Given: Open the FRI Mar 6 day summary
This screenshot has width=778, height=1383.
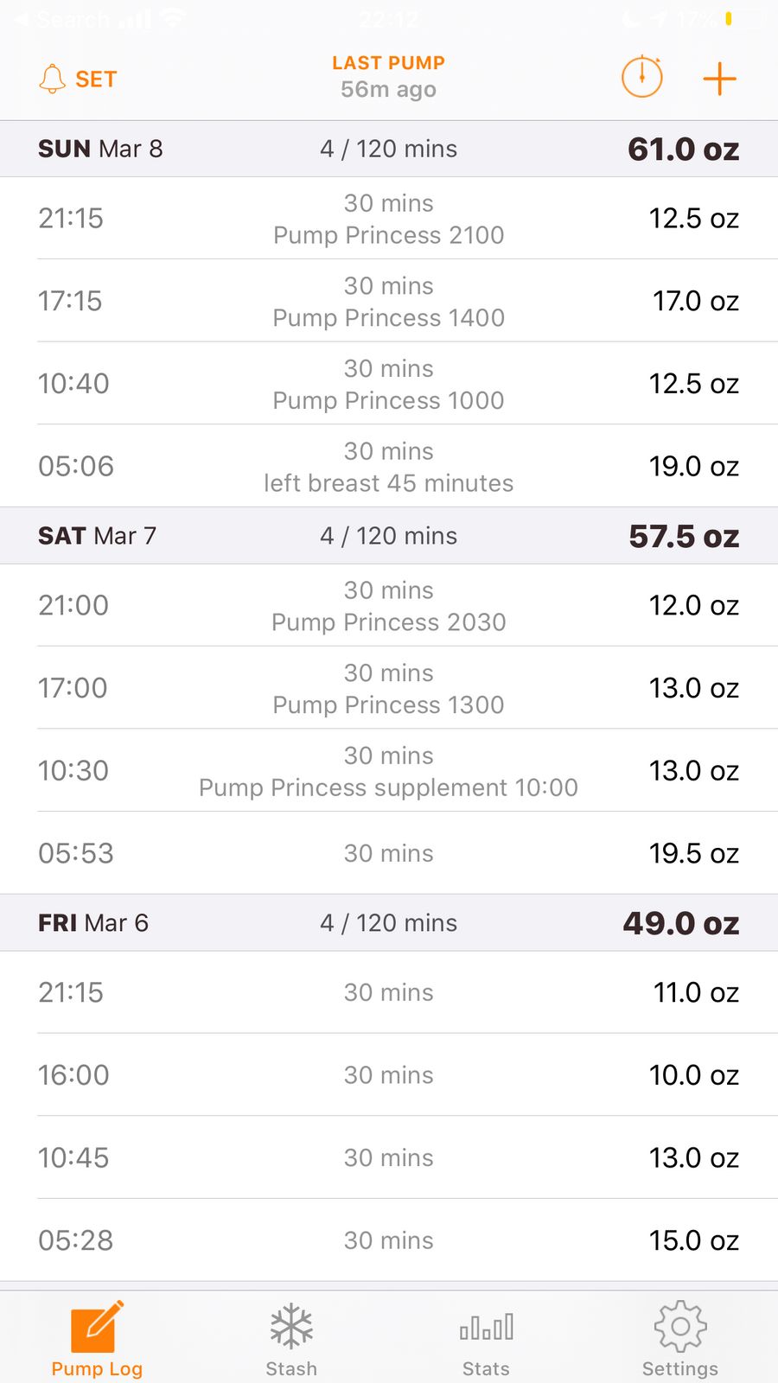Looking at the screenshot, I should tap(389, 923).
